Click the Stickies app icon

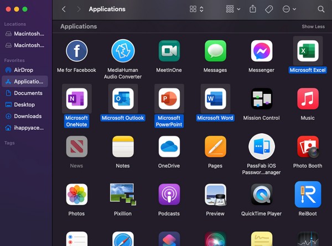point(262,239)
